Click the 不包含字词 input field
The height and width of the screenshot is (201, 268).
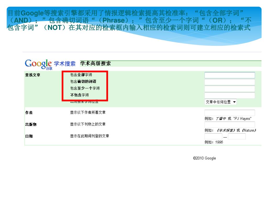230,95
